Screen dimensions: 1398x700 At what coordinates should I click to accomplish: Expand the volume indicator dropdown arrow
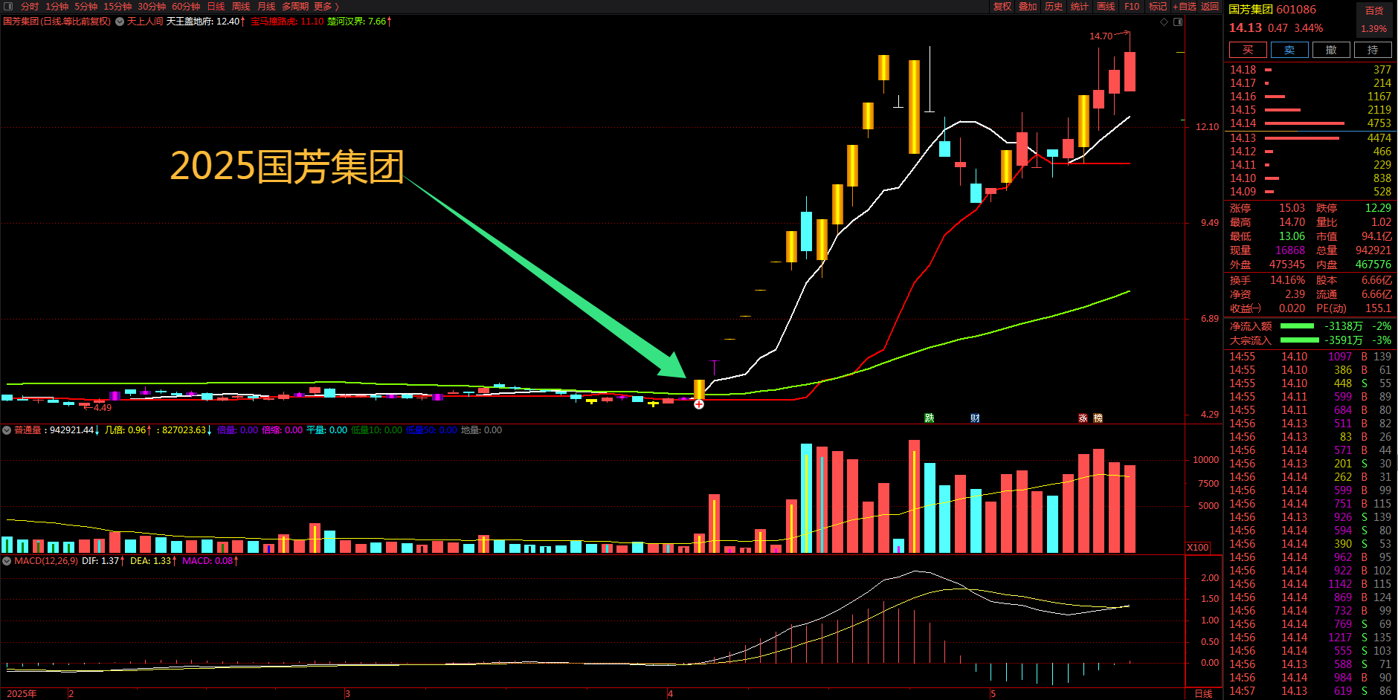[7, 430]
